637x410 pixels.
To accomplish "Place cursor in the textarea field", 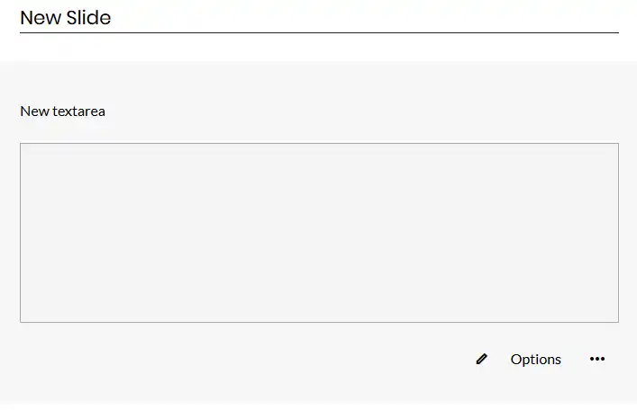I will pyautogui.click(x=319, y=232).
